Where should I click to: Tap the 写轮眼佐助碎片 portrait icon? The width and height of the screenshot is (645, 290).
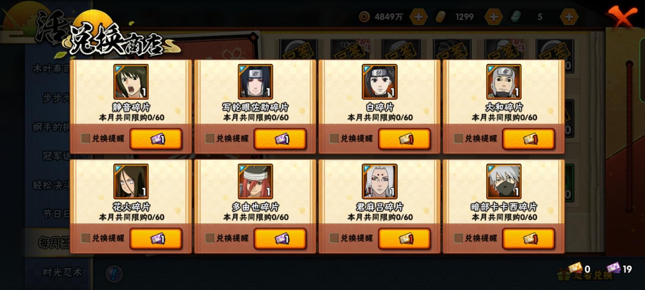255,82
